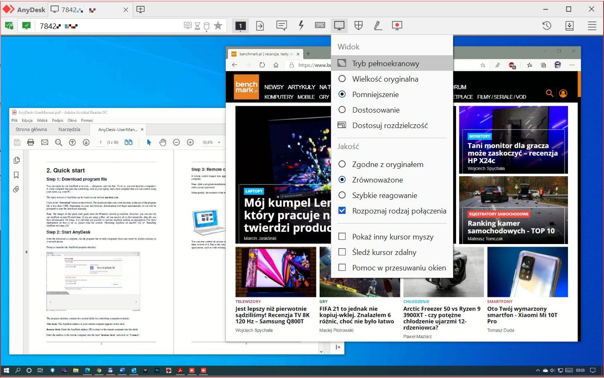Enable Pomoc w przesuwaniu okien checkbox

[x=342, y=267]
